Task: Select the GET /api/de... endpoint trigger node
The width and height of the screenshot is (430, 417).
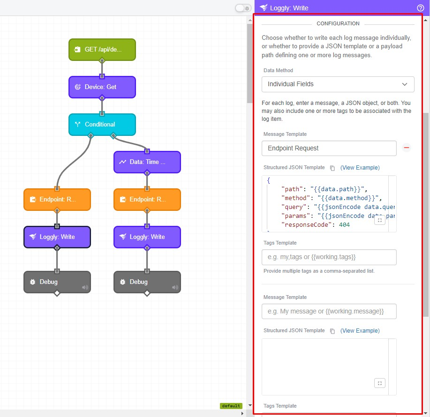Action: tap(102, 50)
